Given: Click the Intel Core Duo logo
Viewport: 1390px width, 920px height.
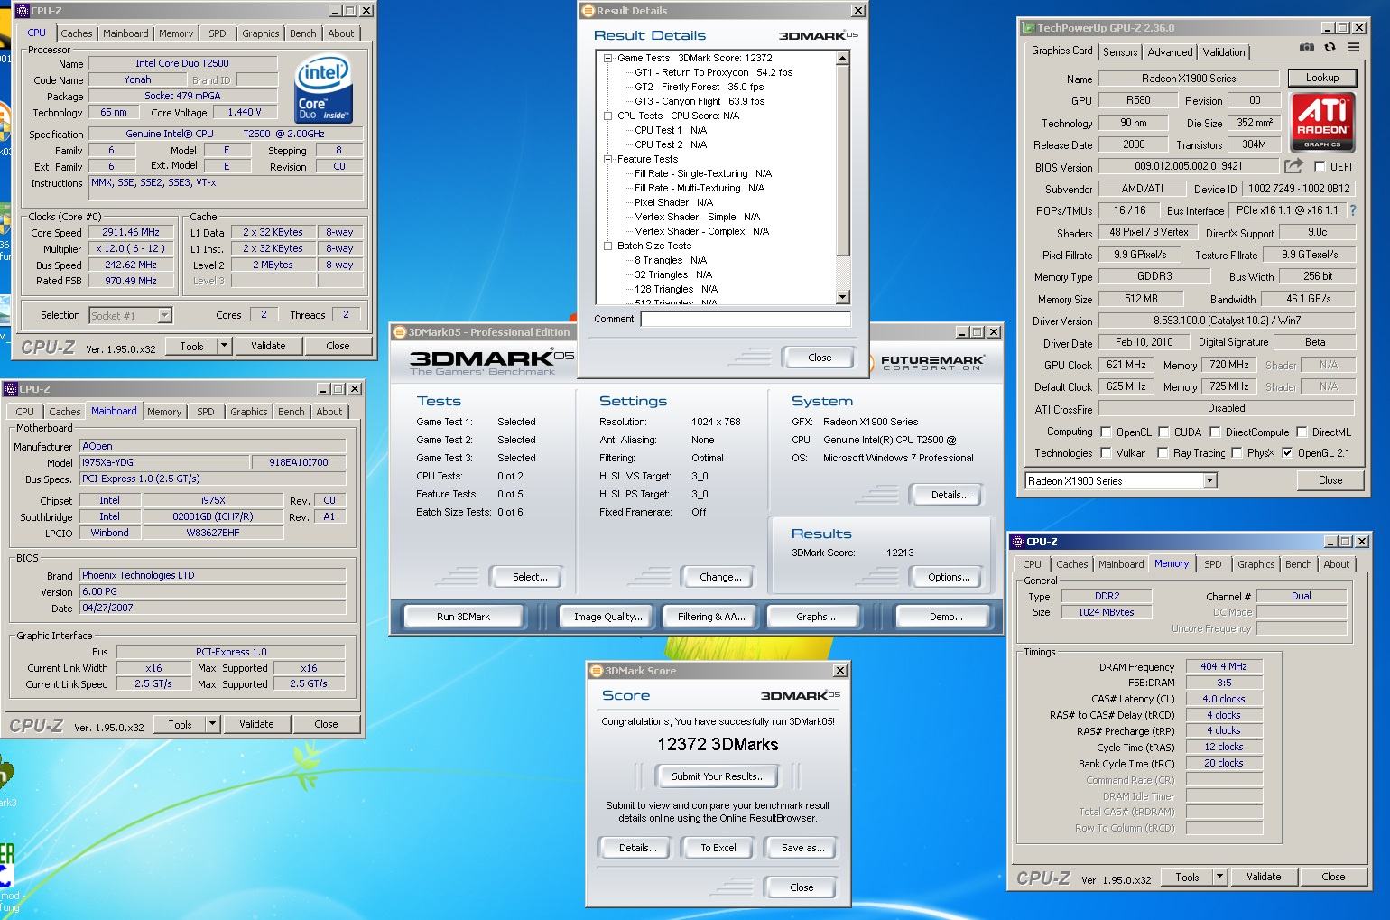Looking at the screenshot, I should [x=323, y=90].
